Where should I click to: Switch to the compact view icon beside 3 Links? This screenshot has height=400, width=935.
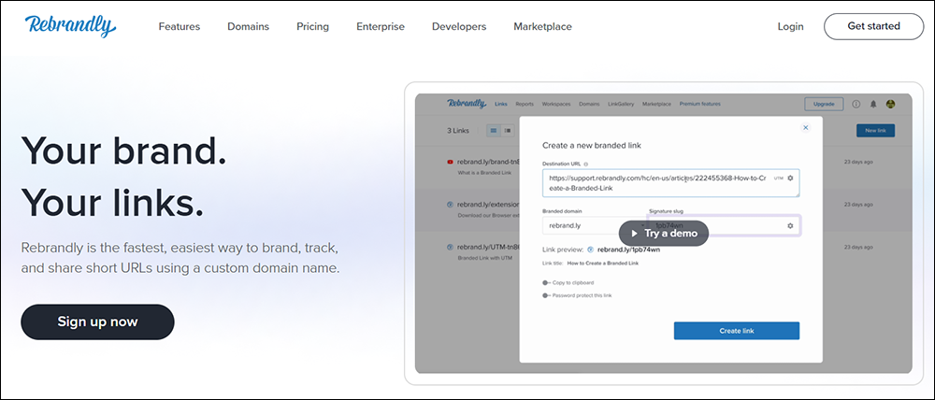(x=508, y=131)
